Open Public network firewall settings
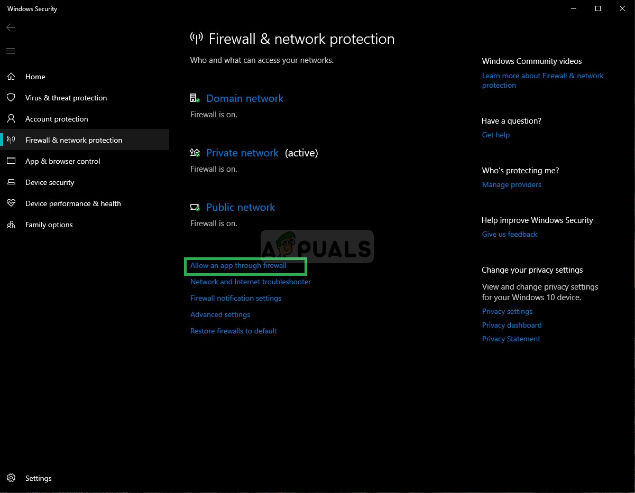Viewport: 635px width, 493px height. tap(240, 207)
